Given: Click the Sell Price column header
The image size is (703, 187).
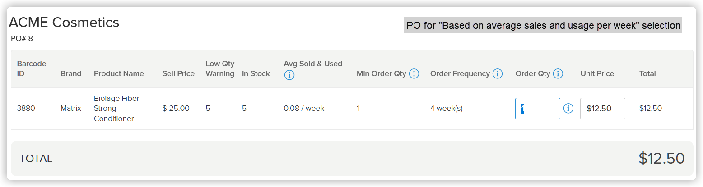Looking at the screenshot, I should pyautogui.click(x=178, y=73).
